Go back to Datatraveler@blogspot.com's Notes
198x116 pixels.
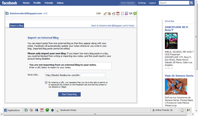tap(113, 26)
